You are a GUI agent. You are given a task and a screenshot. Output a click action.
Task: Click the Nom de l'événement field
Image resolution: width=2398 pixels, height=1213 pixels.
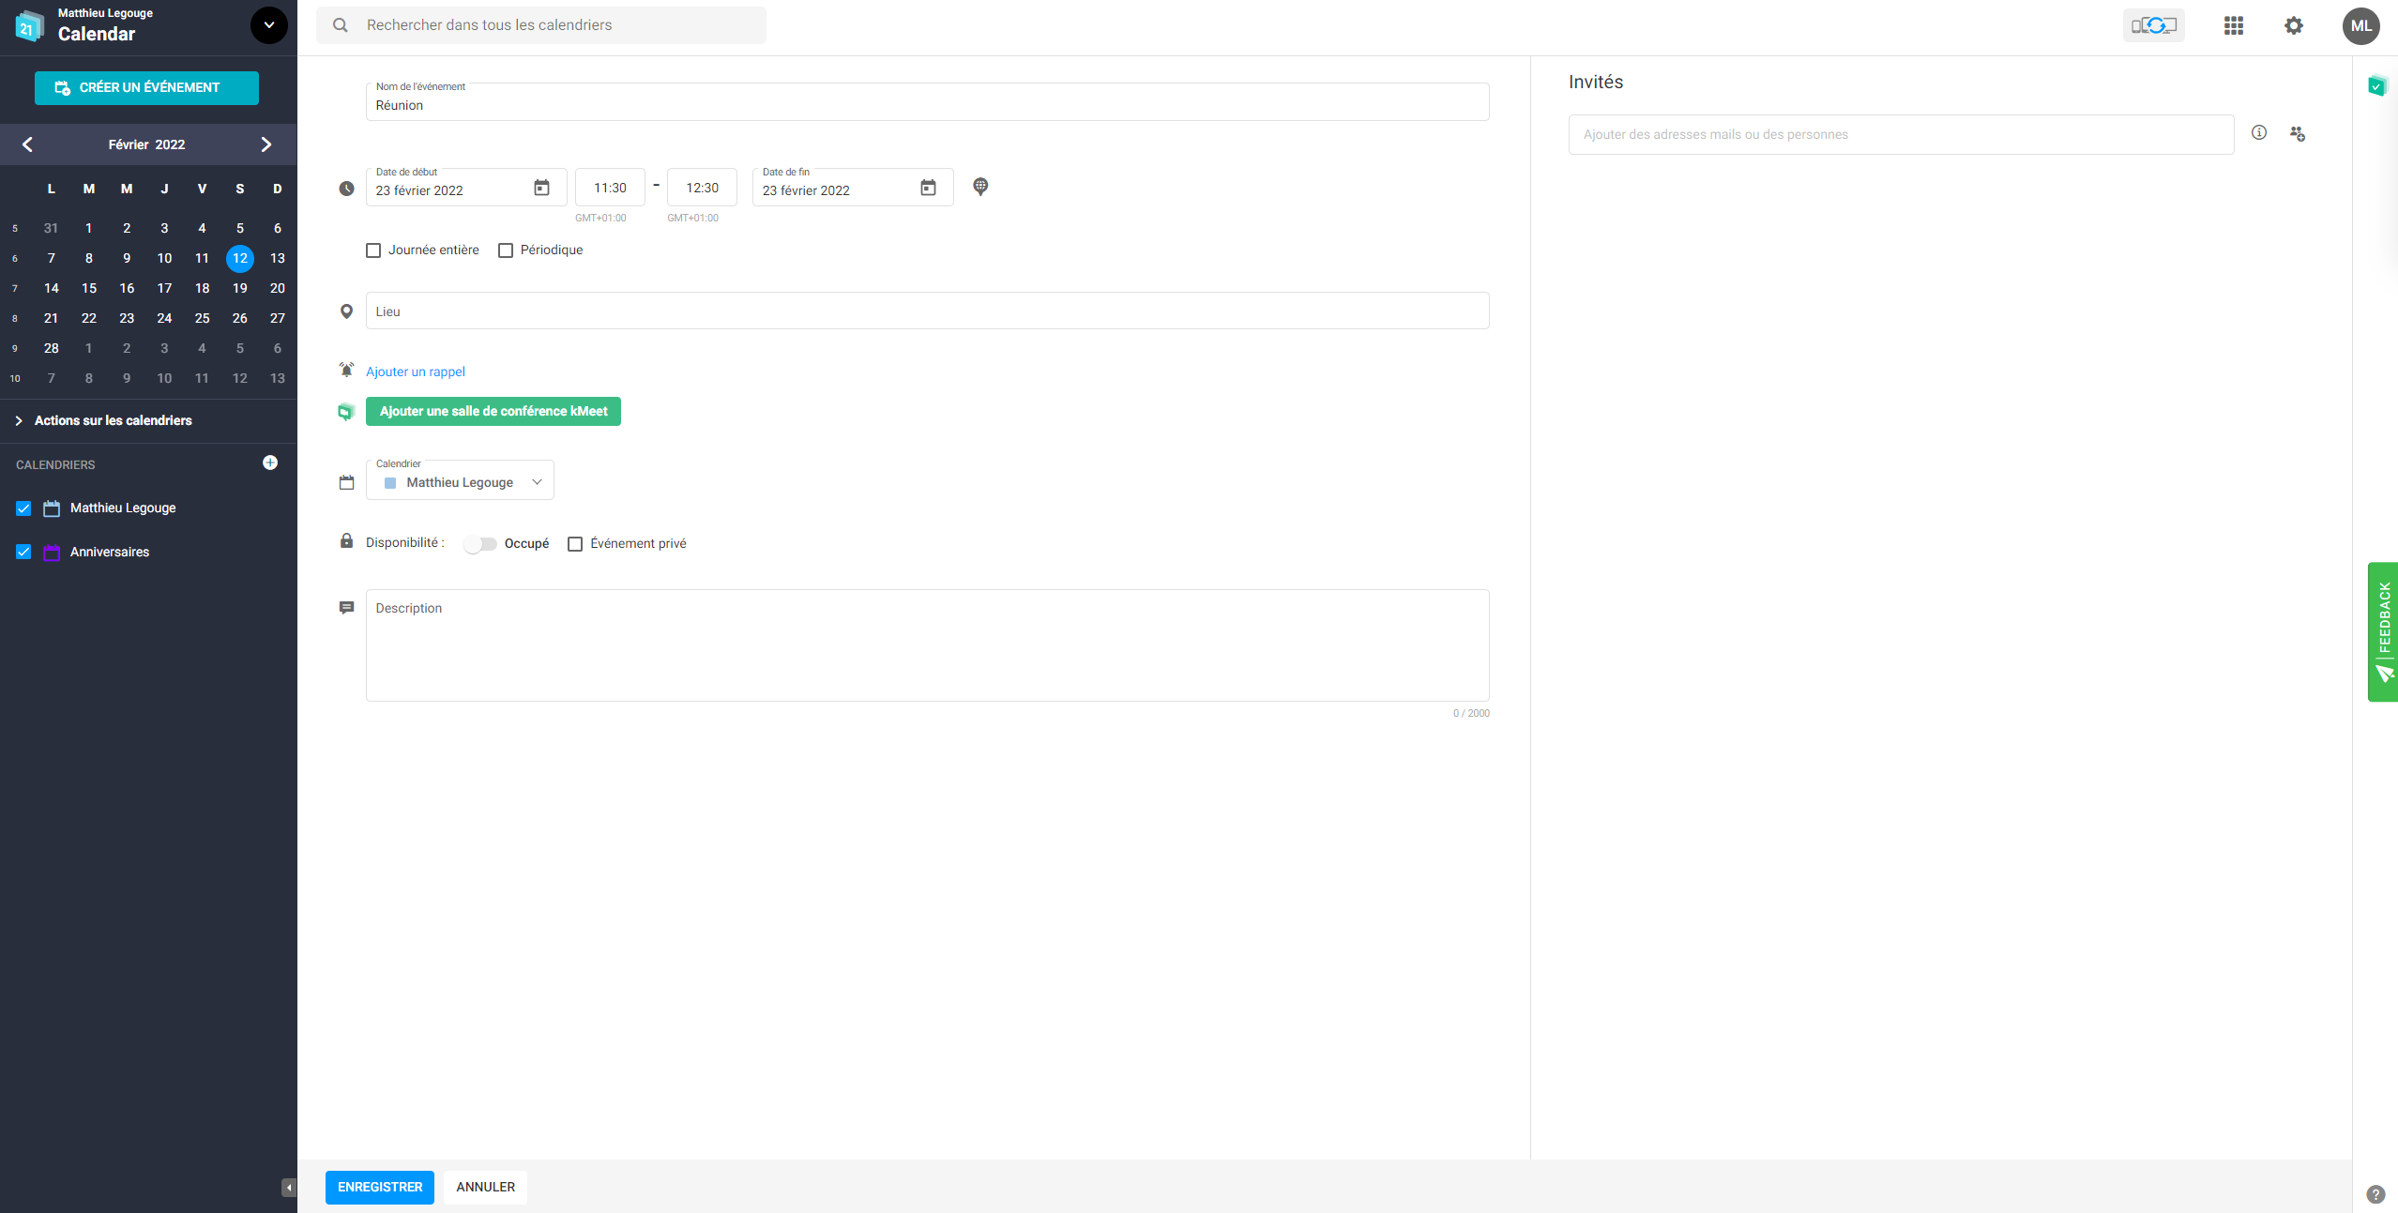pos(928,101)
